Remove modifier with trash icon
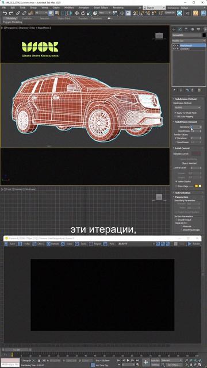Viewport: 207px width, 368px height. pos(193,90)
